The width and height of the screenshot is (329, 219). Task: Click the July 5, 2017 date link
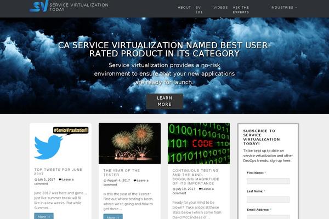pos(46,180)
